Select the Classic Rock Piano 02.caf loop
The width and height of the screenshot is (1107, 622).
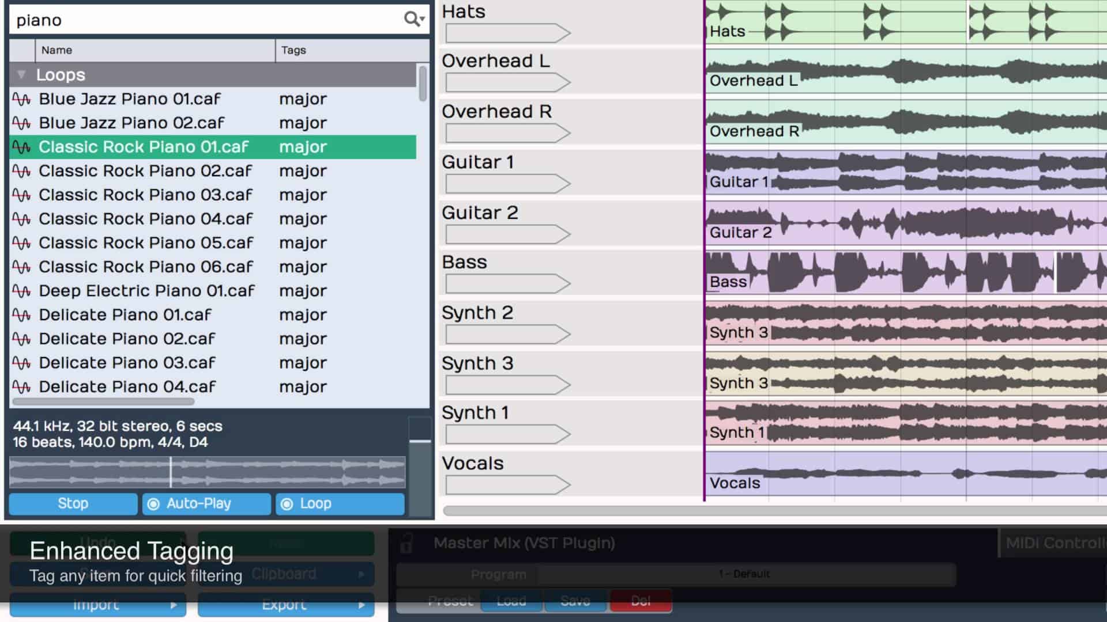point(144,170)
